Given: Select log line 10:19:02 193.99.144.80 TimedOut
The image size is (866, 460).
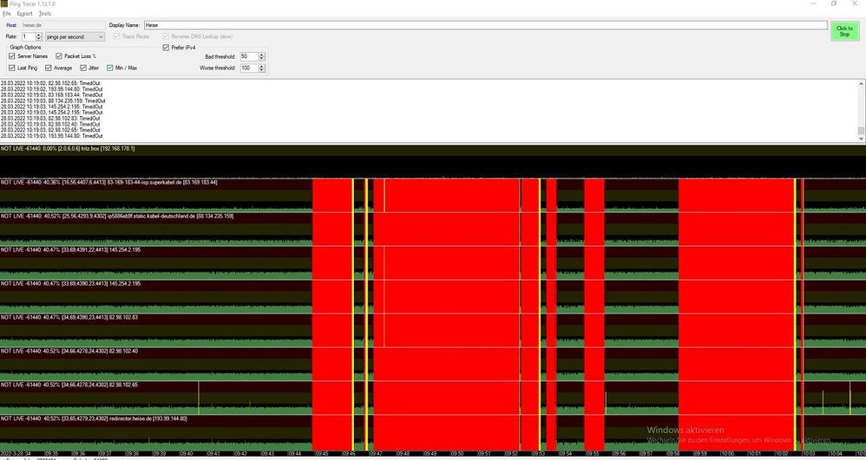Looking at the screenshot, I should pos(52,89).
